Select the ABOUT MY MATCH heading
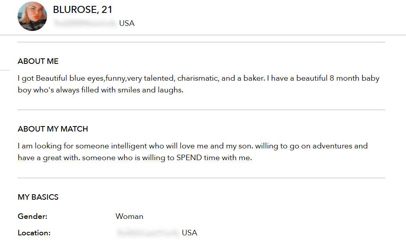This screenshot has height=251, width=406. (x=53, y=129)
